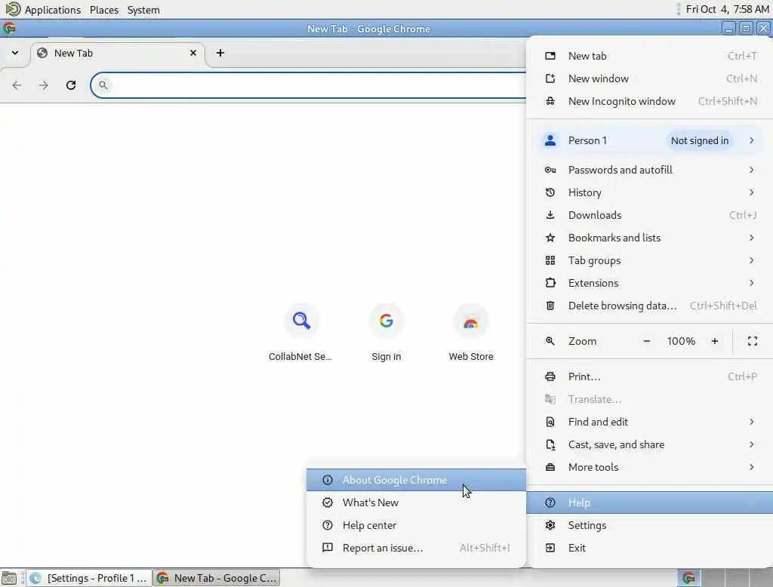
Task: Click the Delete browsing data trash icon
Action: point(550,306)
